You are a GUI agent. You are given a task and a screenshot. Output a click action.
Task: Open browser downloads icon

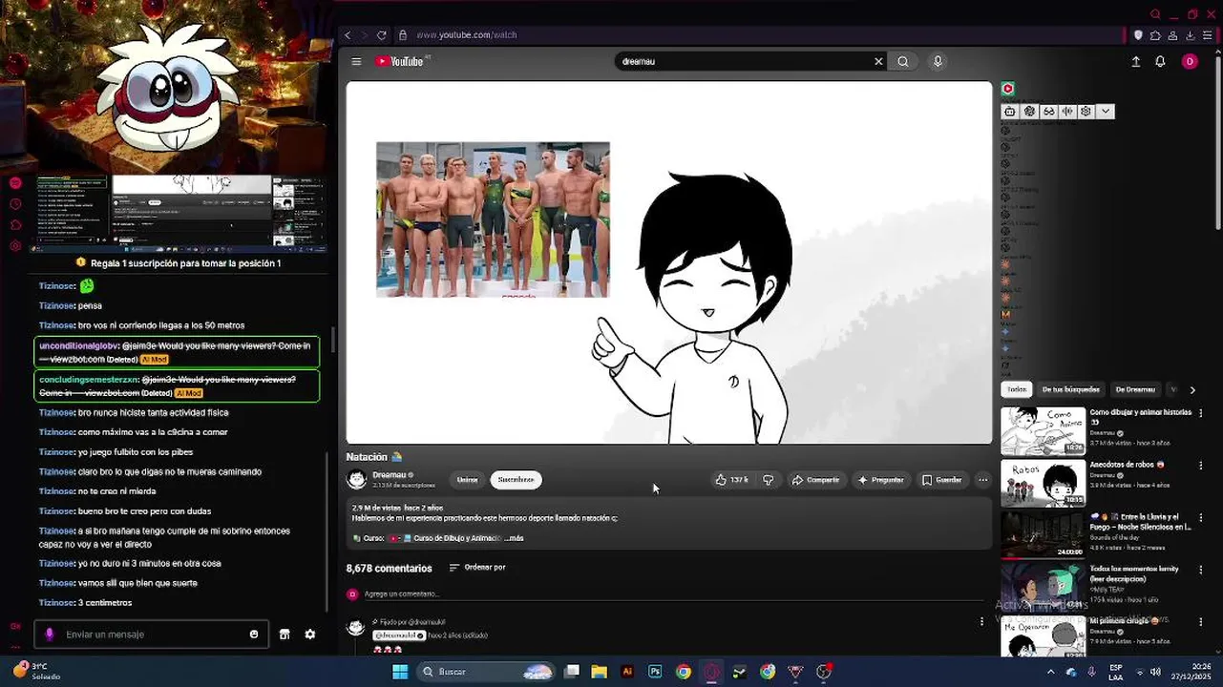pyautogui.click(x=1190, y=35)
